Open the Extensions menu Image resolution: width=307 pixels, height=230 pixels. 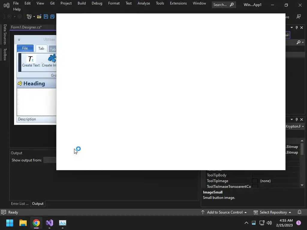point(178,3)
